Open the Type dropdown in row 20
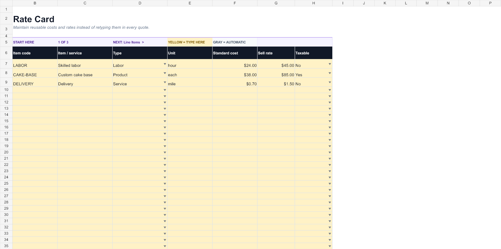501x249 pixels. point(165,152)
